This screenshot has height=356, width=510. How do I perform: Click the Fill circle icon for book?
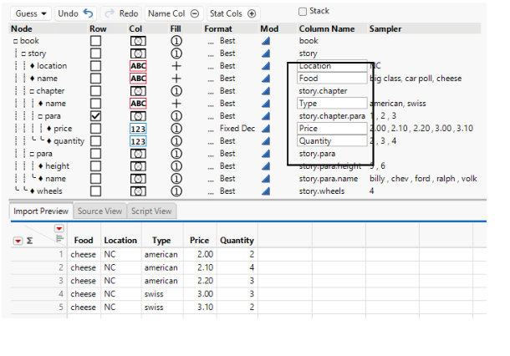click(176, 41)
